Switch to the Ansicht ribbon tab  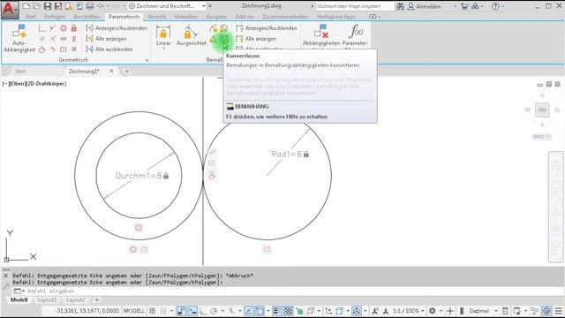click(157, 17)
